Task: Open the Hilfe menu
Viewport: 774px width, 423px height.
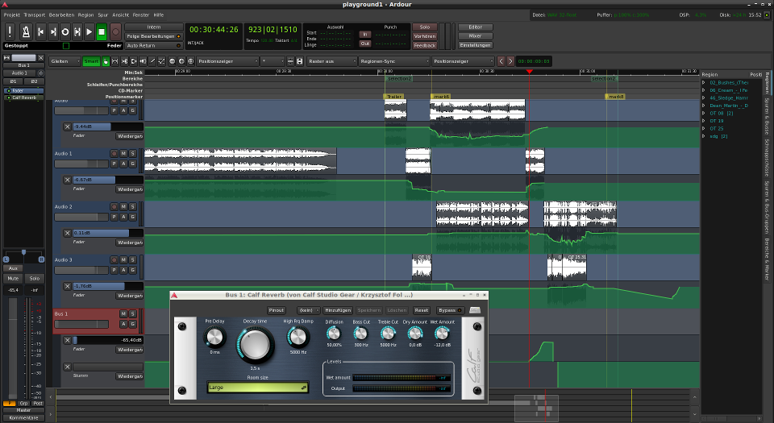Action: 159,15
